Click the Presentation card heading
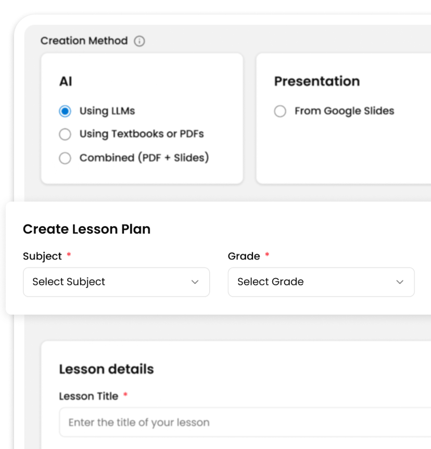 (316, 81)
